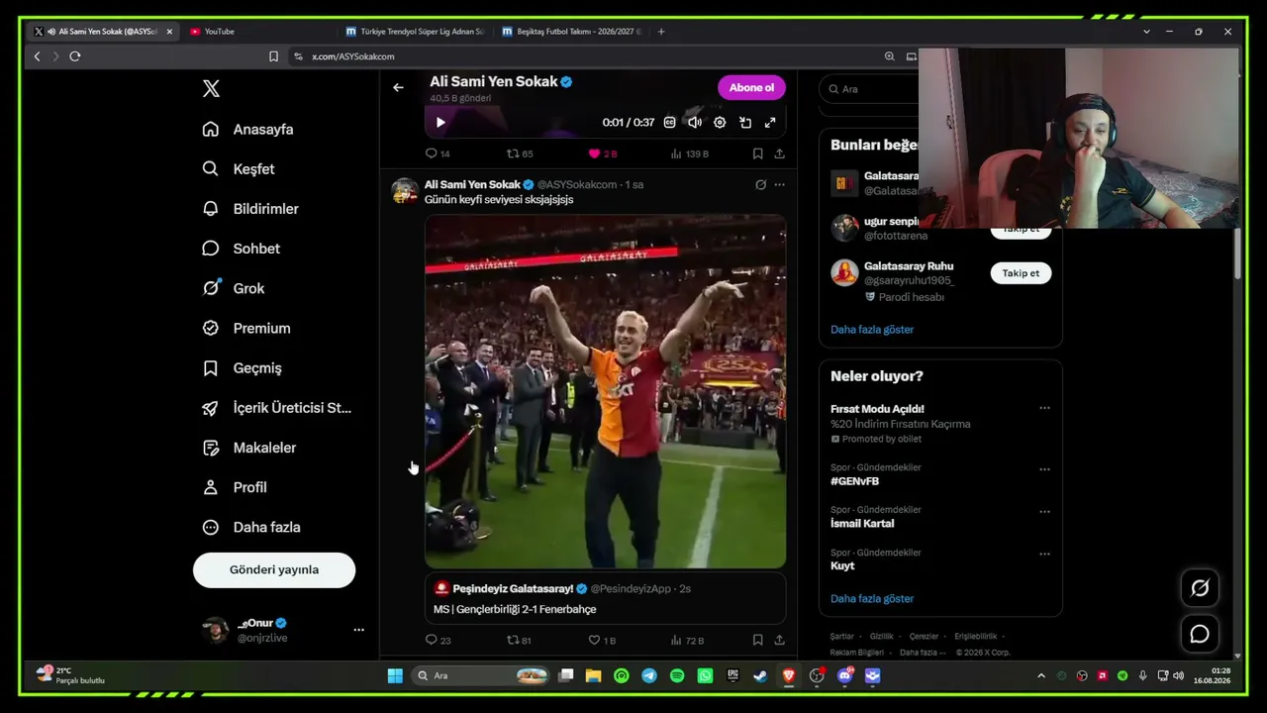Bookmark the top video post
Viewport: 1267px width, 713px height.
pyautogui.click(x=757, y=153)
